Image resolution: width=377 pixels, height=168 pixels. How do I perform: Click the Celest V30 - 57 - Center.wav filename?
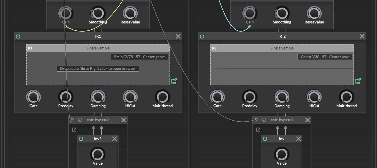pyautogui.click(x=325, y=57)
